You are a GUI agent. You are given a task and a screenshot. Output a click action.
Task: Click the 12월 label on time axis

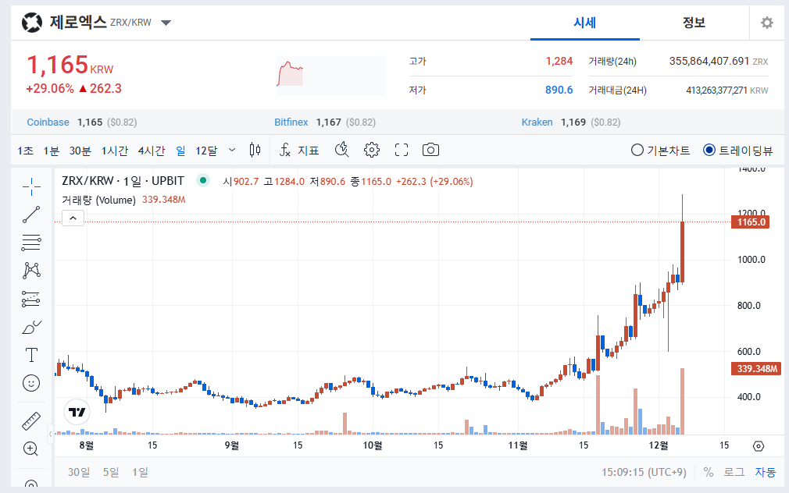point(659,445)
